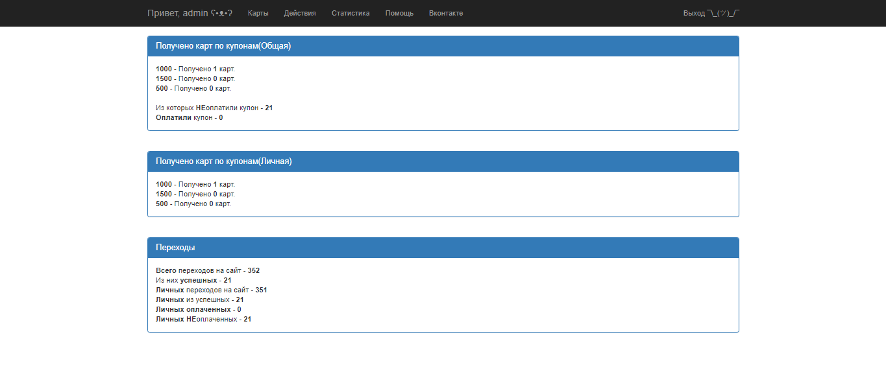This screenshot has width=886, height=387.
Task: Visit the Вконтакте link in navbar
Action: [446, 13]
